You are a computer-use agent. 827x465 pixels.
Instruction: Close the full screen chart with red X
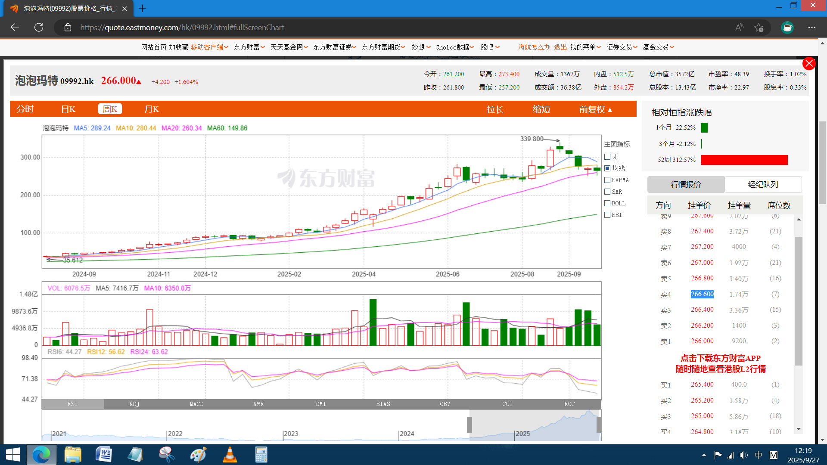(x=809, y=64)
